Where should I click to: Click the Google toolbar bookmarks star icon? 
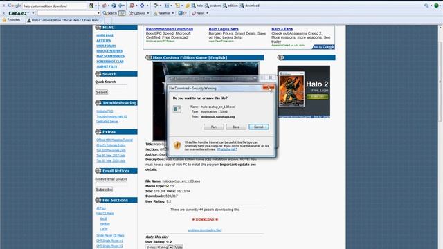click(142, 6)
